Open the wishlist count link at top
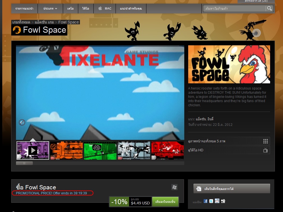The image size is (283, 212). pyautogui.click(x=256, y=1)
